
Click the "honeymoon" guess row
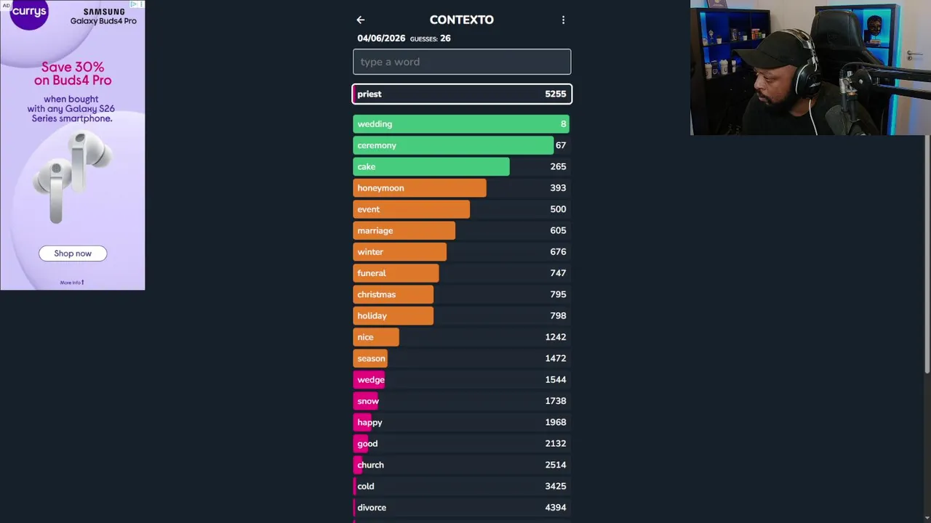pos(462,188)
